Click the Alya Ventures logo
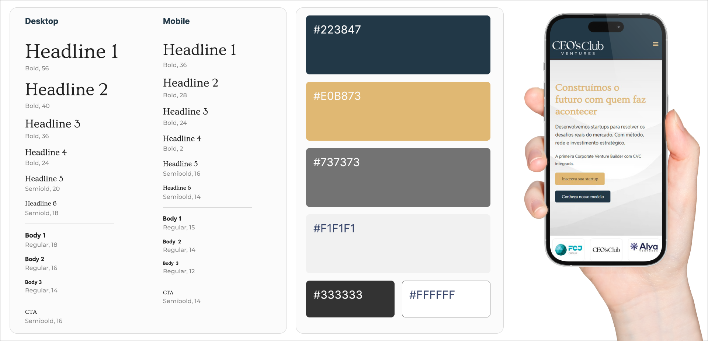 click(x=643, y=247)
